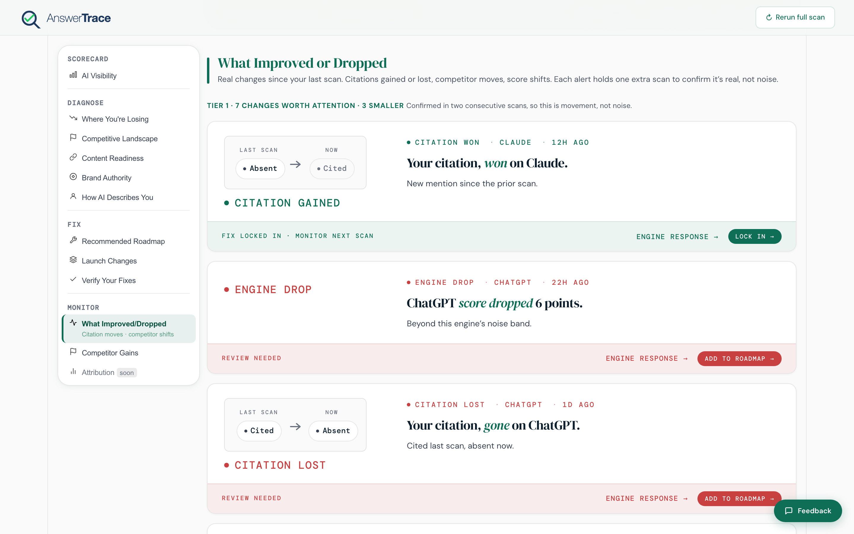Click "What Improved or Dropped" page title
Image resolution: width=854 pixels, height=534 pixels.
pyautogui.click(x=302, y=63)
